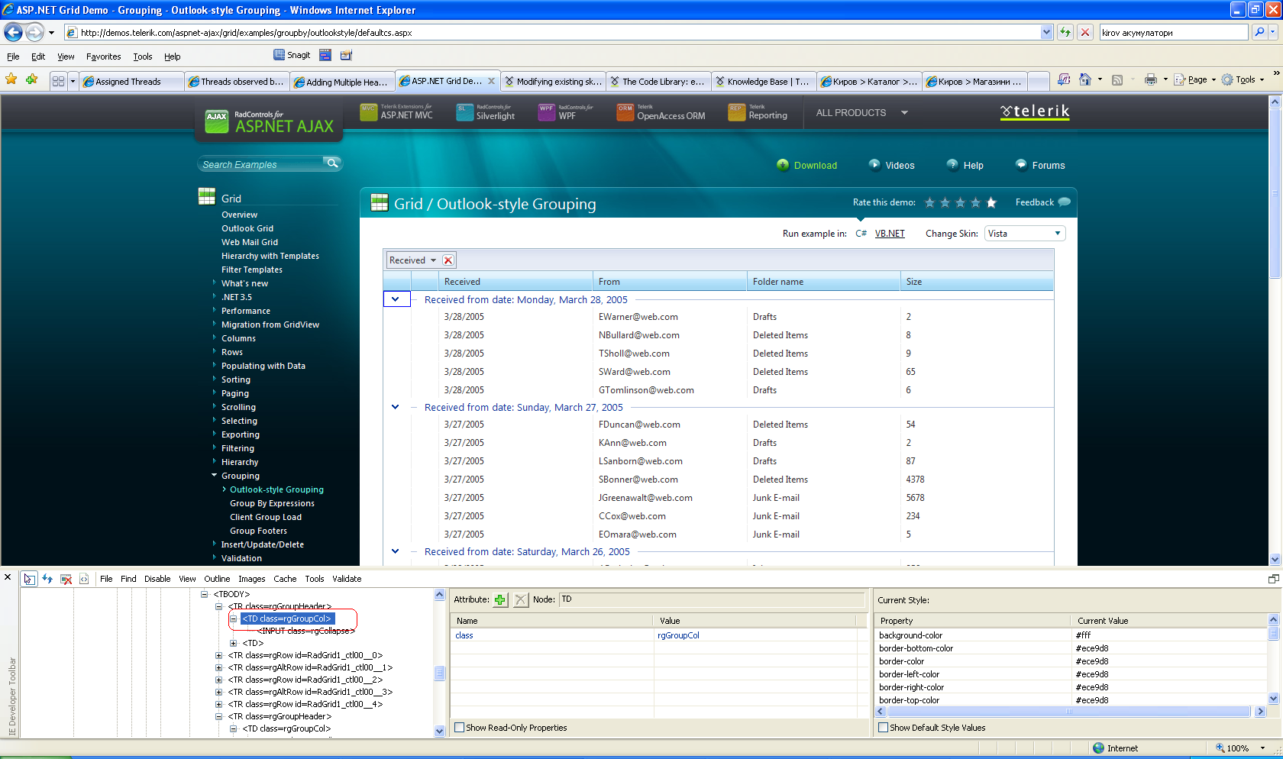Click the IE Home icon

[1084, 79]
